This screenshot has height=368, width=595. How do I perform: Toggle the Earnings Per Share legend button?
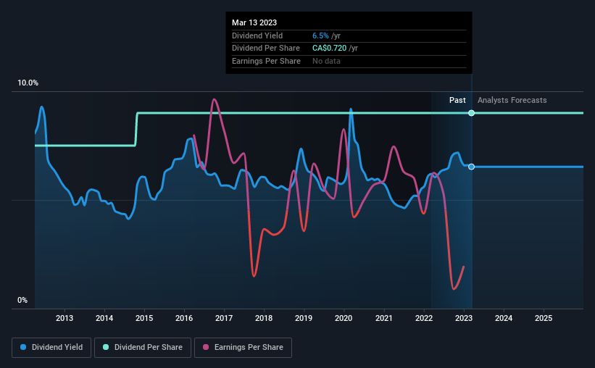(x=243, y=348)
